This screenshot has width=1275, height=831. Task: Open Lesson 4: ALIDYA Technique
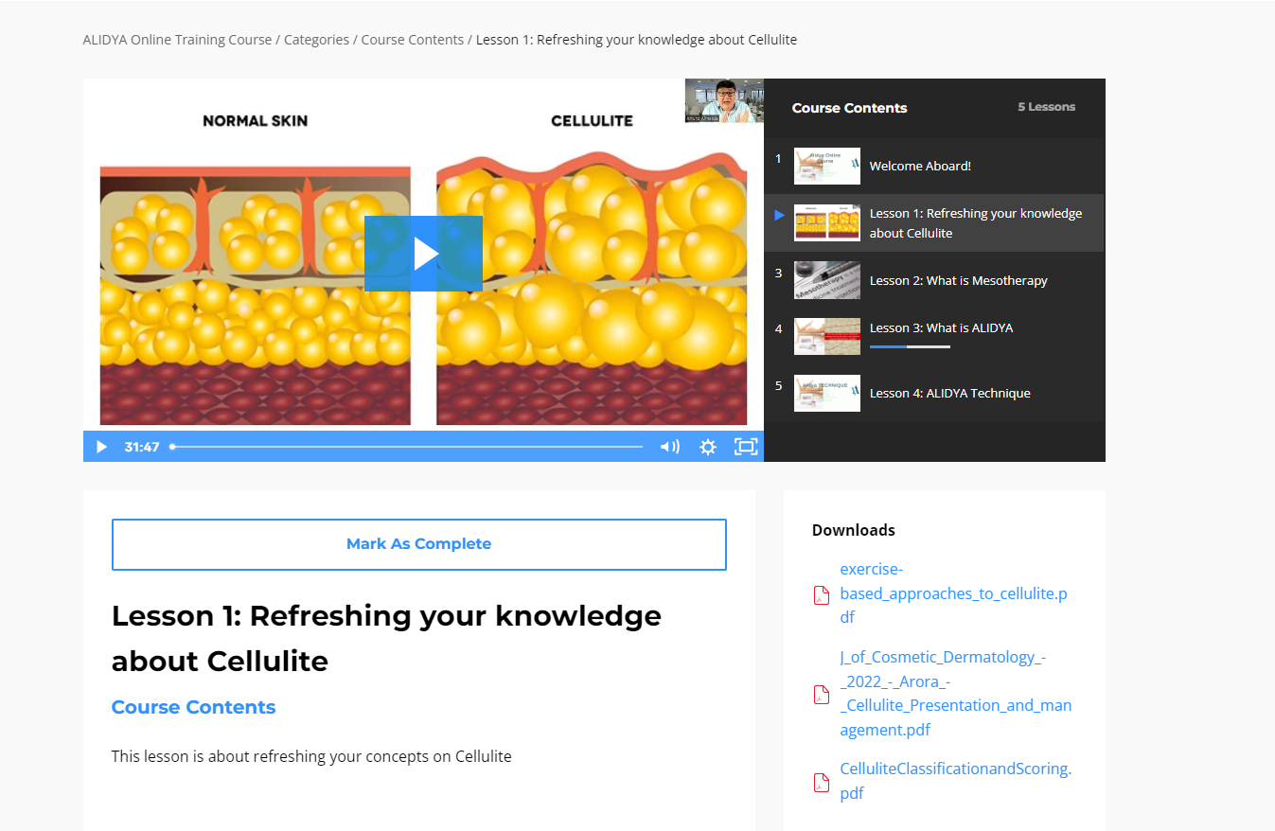pyautogui.click(x=934, y=393)
